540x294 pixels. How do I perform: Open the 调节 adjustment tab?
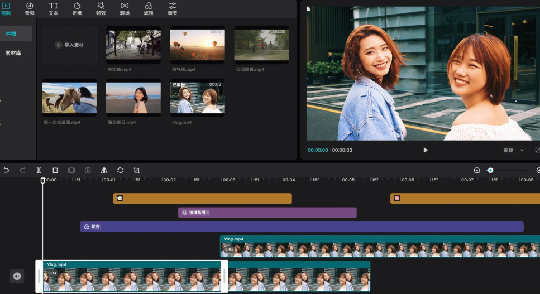pos(172,9)
